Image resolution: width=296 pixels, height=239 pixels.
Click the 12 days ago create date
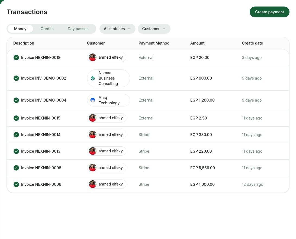click(252, 184)
